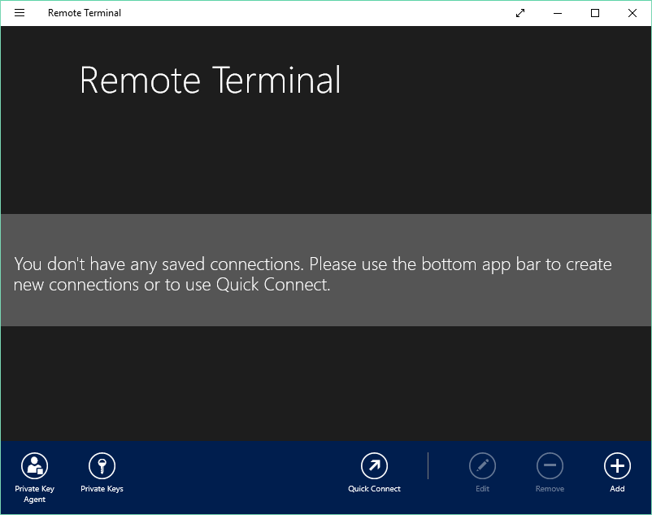Open the Private Key Agent icon
Viewport: 652px width, 515px height.
click(x=34, y=466)
